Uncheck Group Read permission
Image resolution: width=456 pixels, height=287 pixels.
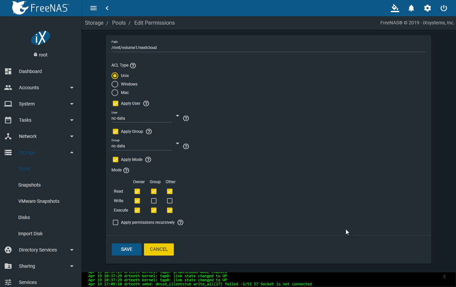pos(154,191)
